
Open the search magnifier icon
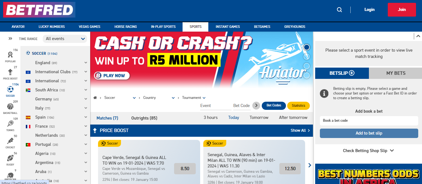(x=339, y=10)
